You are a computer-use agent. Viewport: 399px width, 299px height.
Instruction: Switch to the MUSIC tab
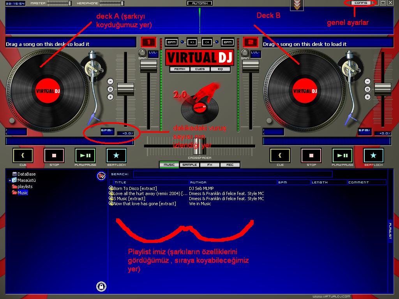tap(169, 165)
